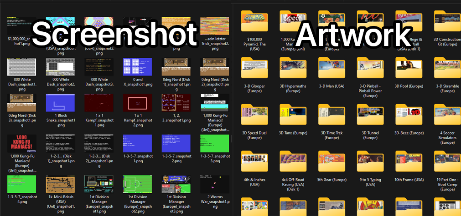Open the 3D Speed Duel (Europe) folder
The width and height of the screenshot is (461, 216).
pyautogui.click(x=254, y=114)
